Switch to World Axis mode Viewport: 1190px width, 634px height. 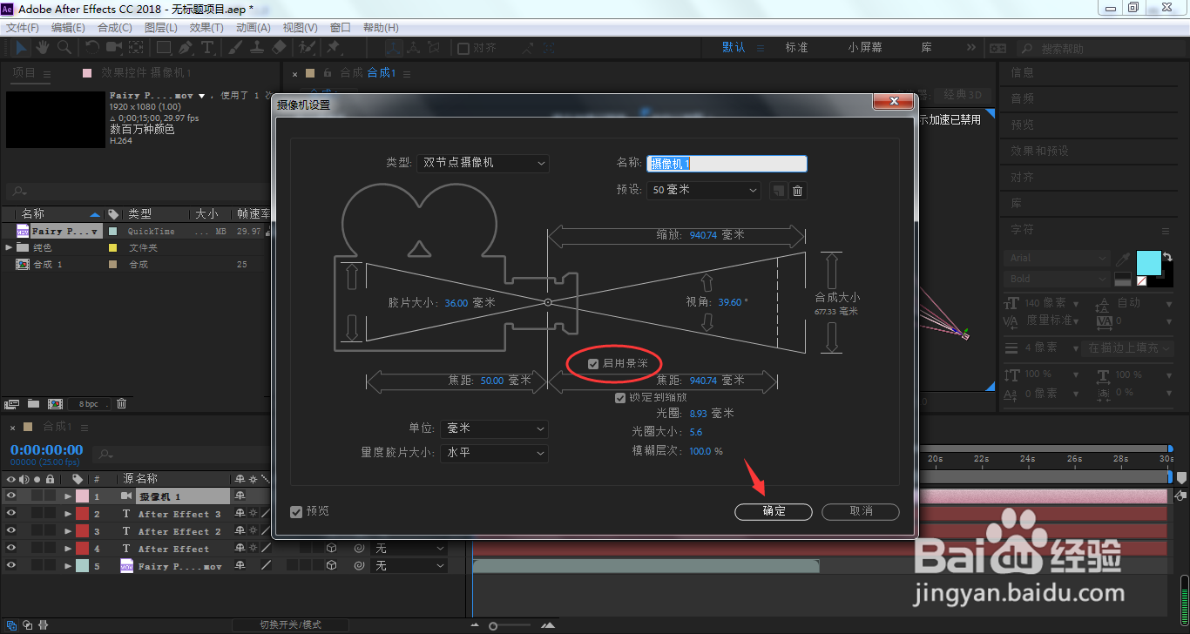click(413, 48)
